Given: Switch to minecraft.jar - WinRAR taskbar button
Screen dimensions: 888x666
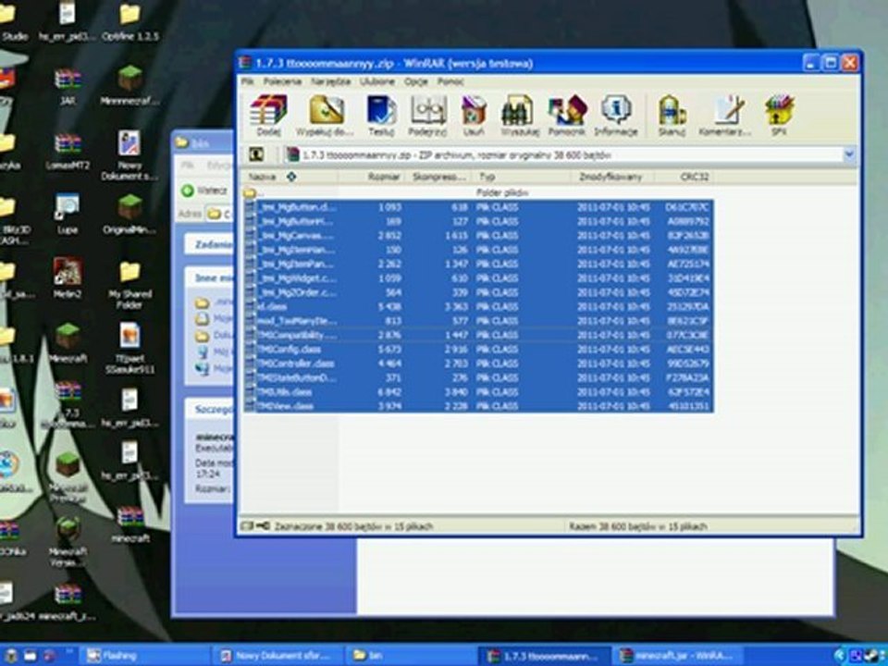Looking at the screenshot, I should tap(676, 656).
